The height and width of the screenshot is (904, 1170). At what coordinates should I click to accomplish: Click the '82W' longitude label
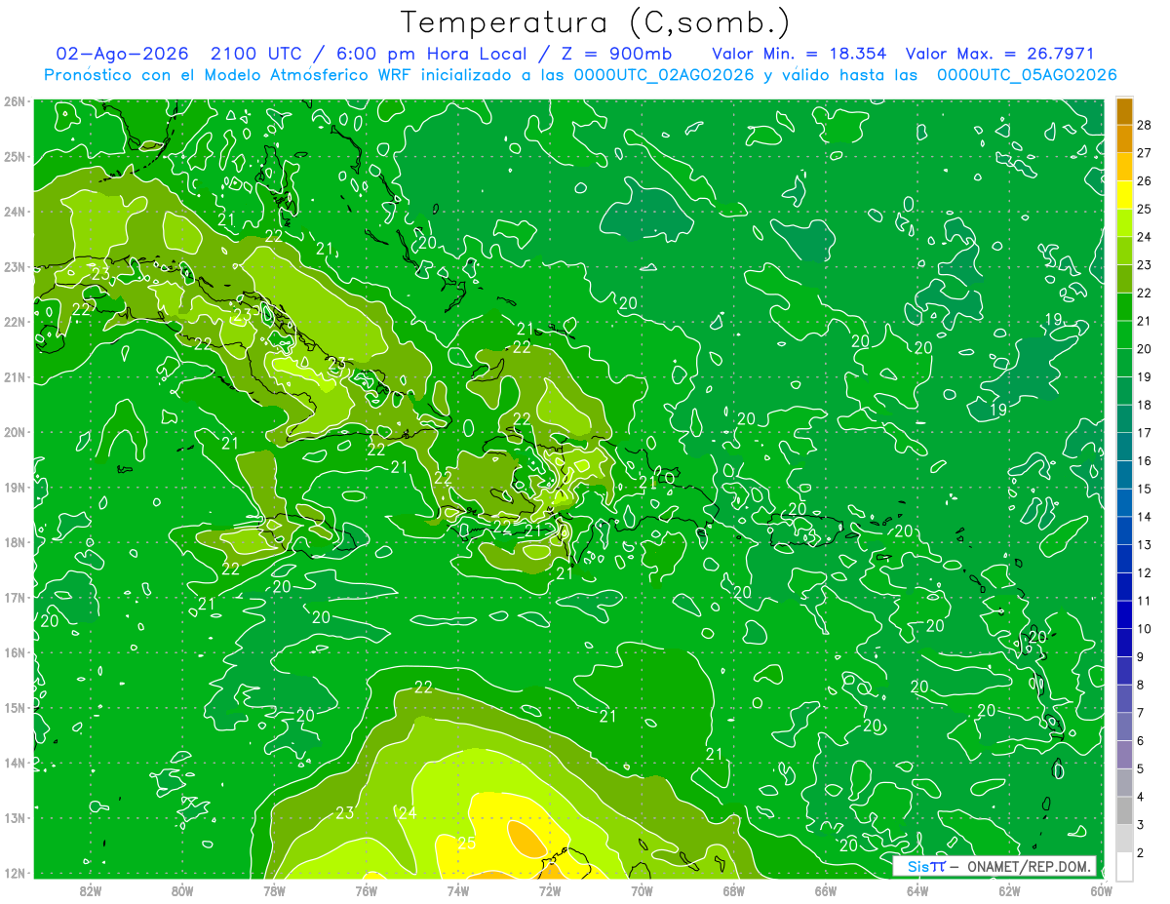coord(91,890)
